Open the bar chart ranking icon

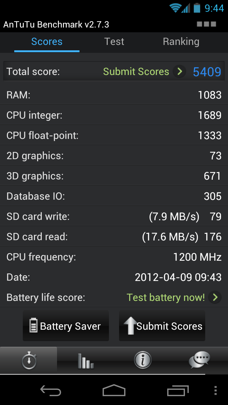[85, 360]
